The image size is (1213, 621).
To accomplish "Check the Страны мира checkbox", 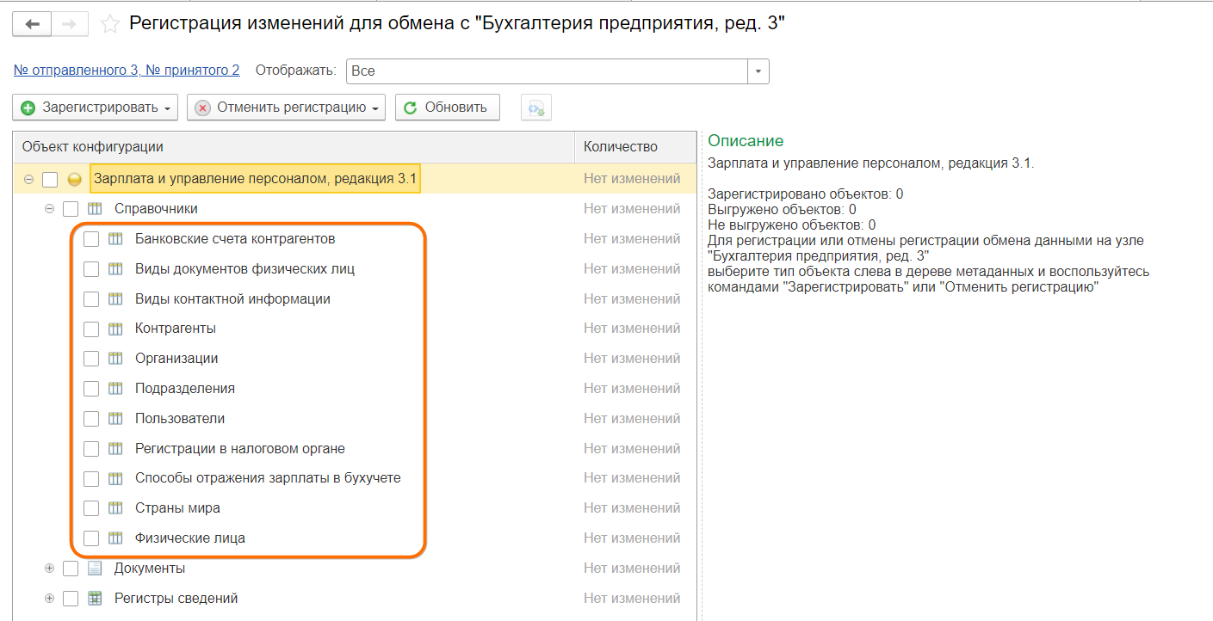I will point(91,508).
